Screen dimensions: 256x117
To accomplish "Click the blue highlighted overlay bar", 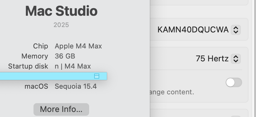I will 53,76.
